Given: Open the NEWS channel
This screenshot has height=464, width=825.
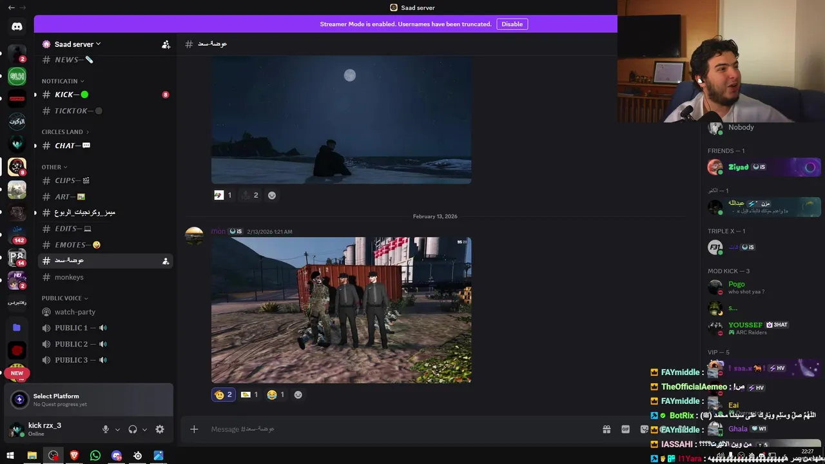Looking at the screenshot, I should point(105,60).
